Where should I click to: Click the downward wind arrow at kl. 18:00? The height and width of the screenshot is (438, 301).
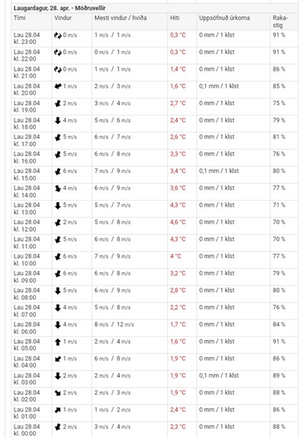58,120
